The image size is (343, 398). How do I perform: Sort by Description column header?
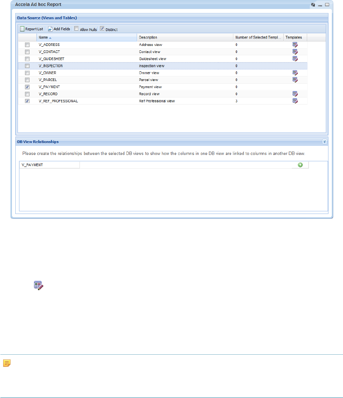(x=185, y=37)
